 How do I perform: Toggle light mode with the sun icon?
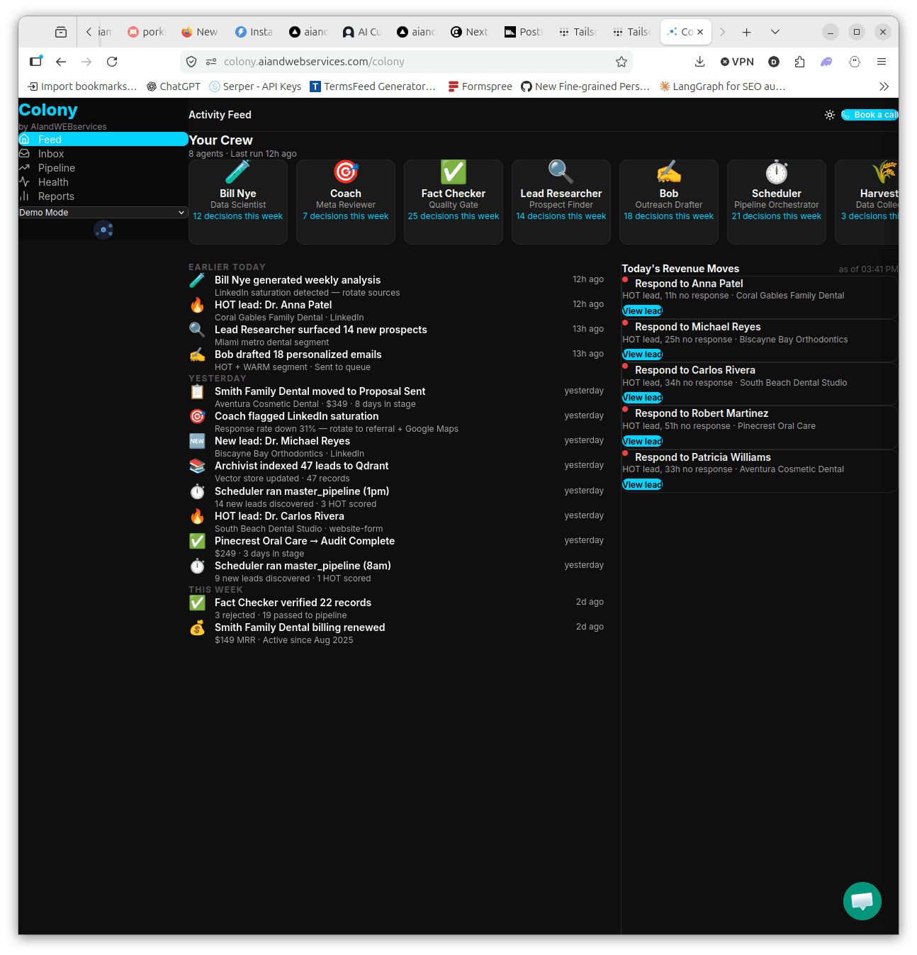pyautogui.click(x=830, y=114)
